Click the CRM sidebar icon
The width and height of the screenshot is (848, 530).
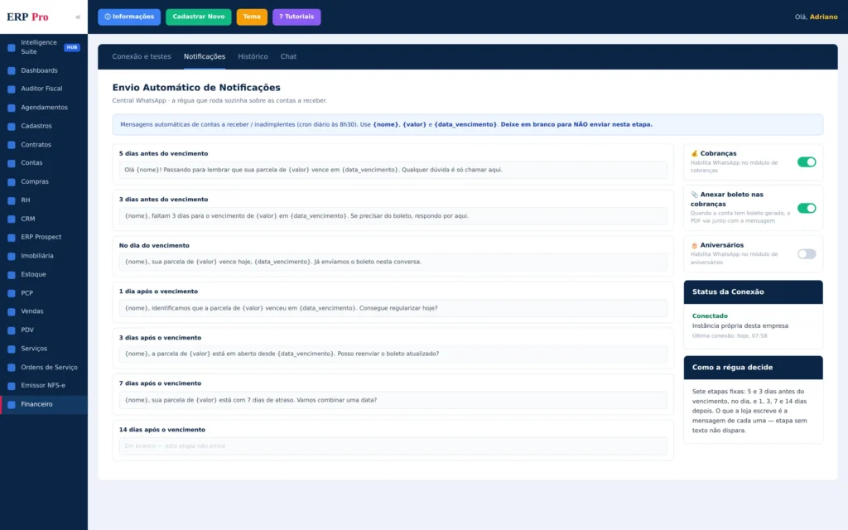tap(12, 219)
